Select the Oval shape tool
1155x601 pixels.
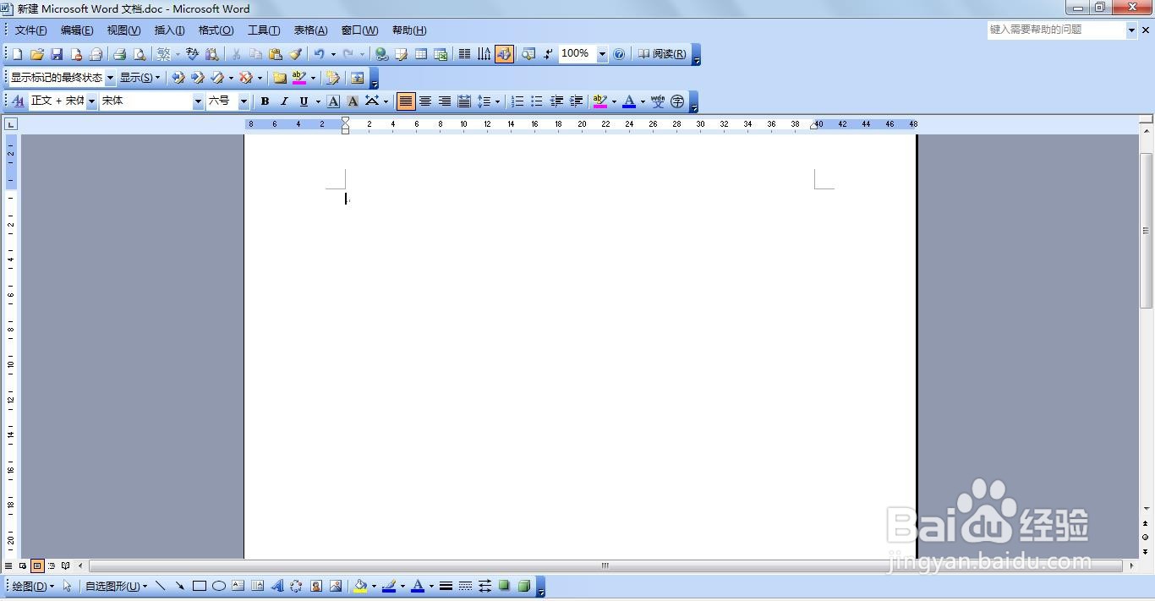tap(219, 586)
